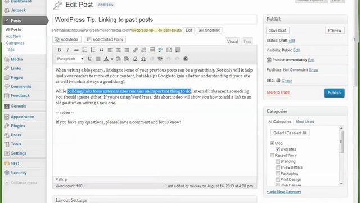Screen dimensions: 360x203
Task: Toggle the kitchen sink toolbar row
Action: click(178, 50)
